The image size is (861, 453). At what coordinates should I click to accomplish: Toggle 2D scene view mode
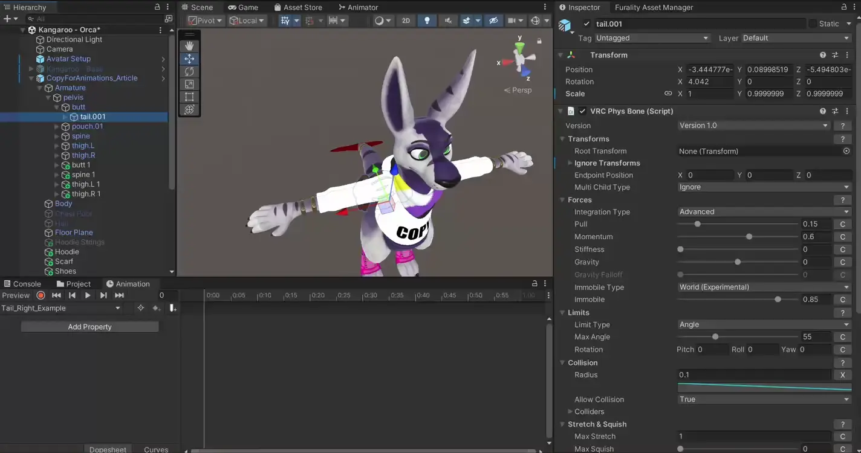tap(406, 21)
